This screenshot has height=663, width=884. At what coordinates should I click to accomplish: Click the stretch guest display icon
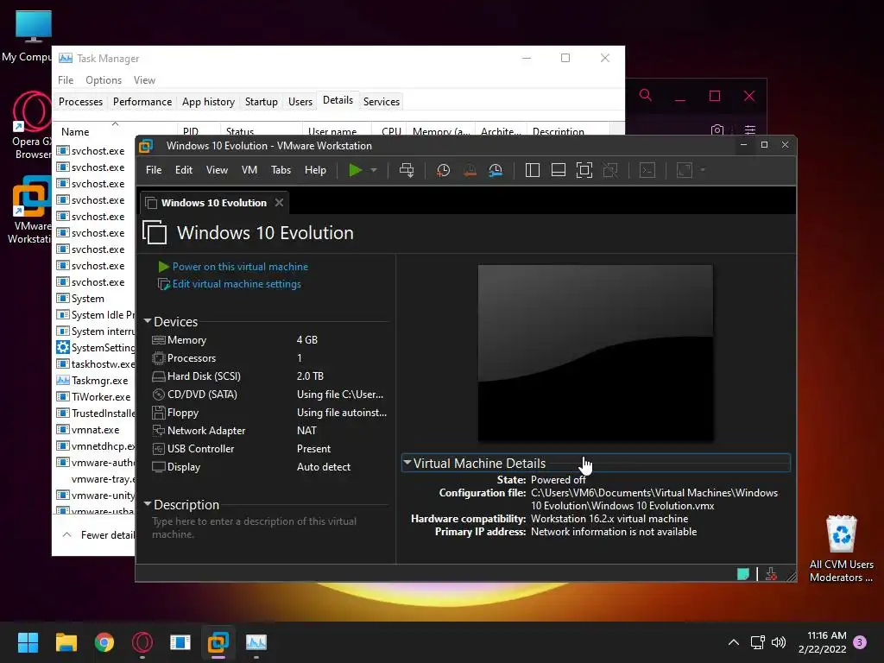coord(685,170)
